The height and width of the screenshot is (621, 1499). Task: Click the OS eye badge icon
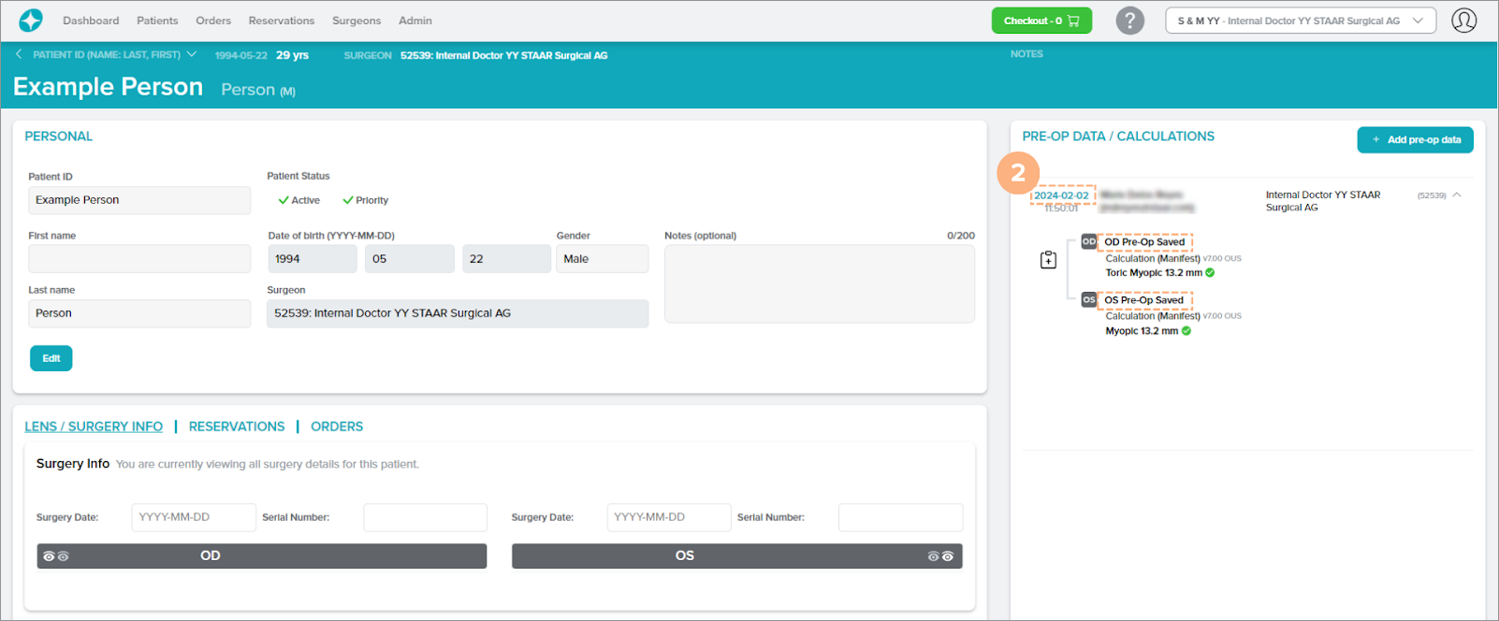(1088, 300)
